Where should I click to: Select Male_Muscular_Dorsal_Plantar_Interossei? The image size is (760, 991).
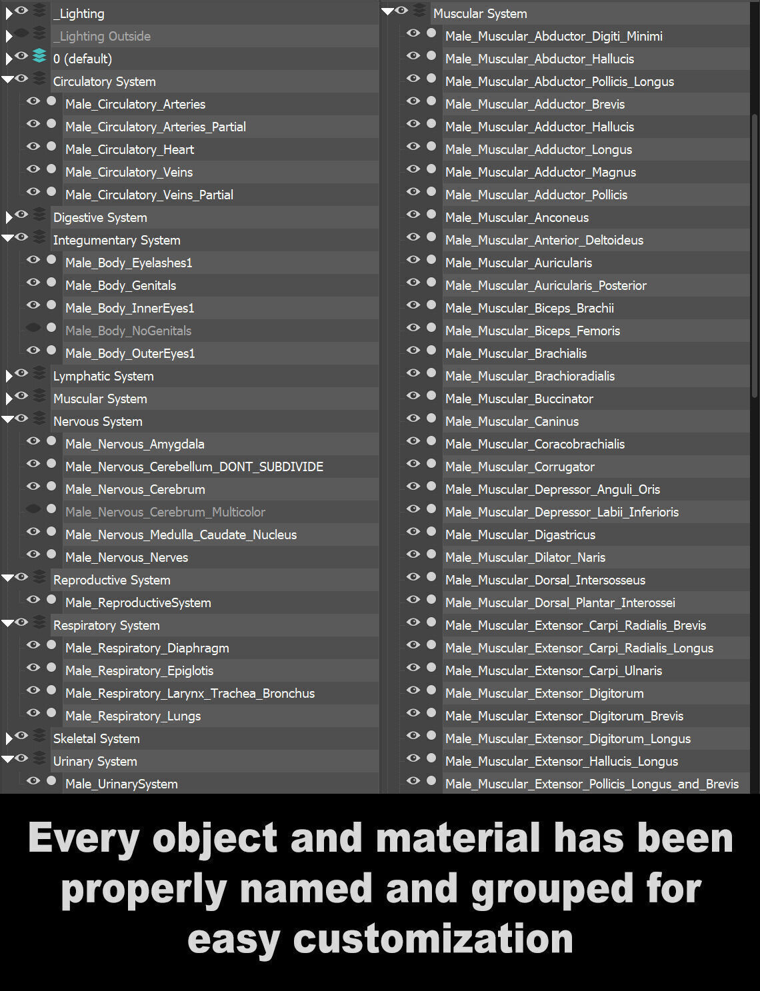click(596, 602)
